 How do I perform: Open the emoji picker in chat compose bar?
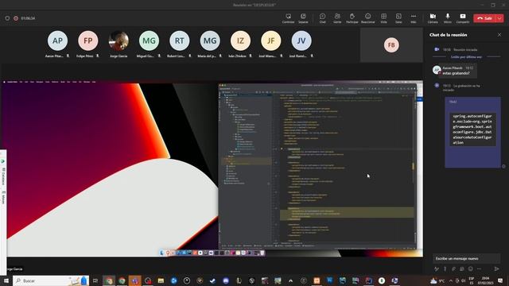click(x=470, y=269)
